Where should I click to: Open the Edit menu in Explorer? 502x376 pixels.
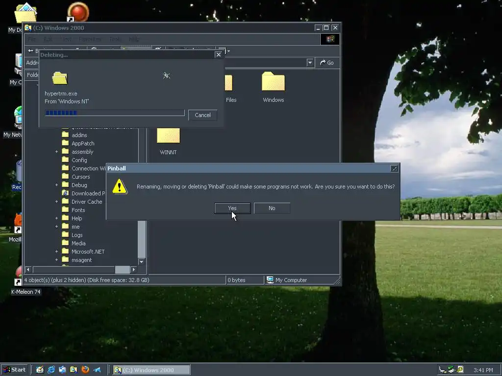tap(48, 39)
